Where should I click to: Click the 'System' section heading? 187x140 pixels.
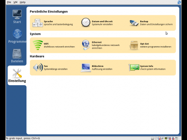pyautogui.click(x=35, y=34)
